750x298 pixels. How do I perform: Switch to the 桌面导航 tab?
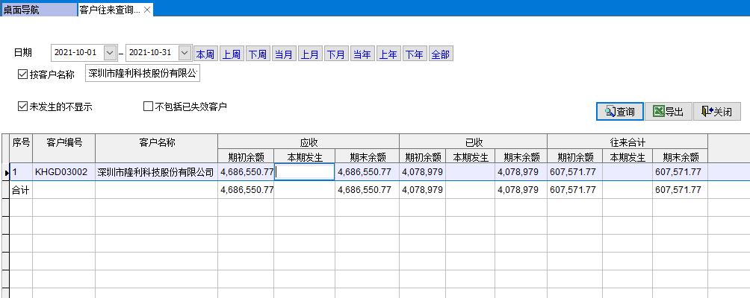click(37, 10)
